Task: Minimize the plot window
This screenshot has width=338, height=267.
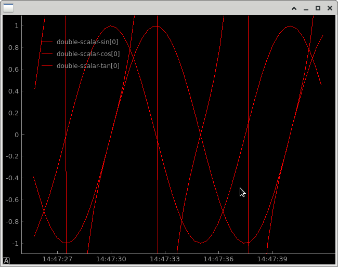Action: click(306, 8)
